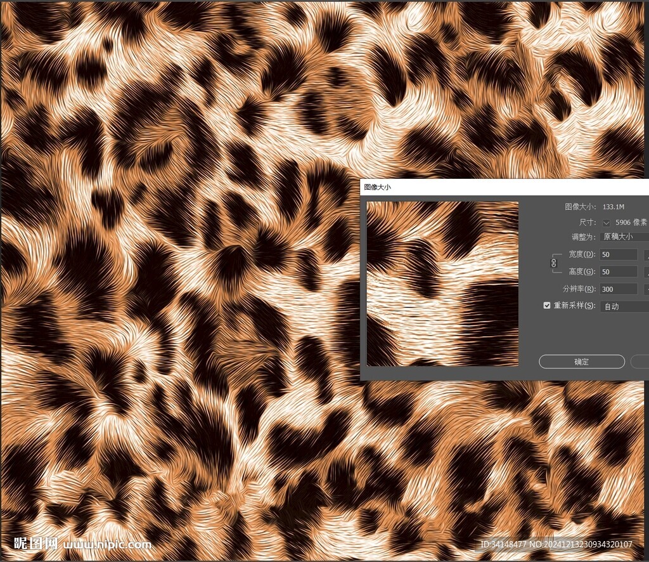The width and height of the screenshot is (649, 562).
Task: Open the 尺寸 dimensions unit chevron
Action: point(607,223)
